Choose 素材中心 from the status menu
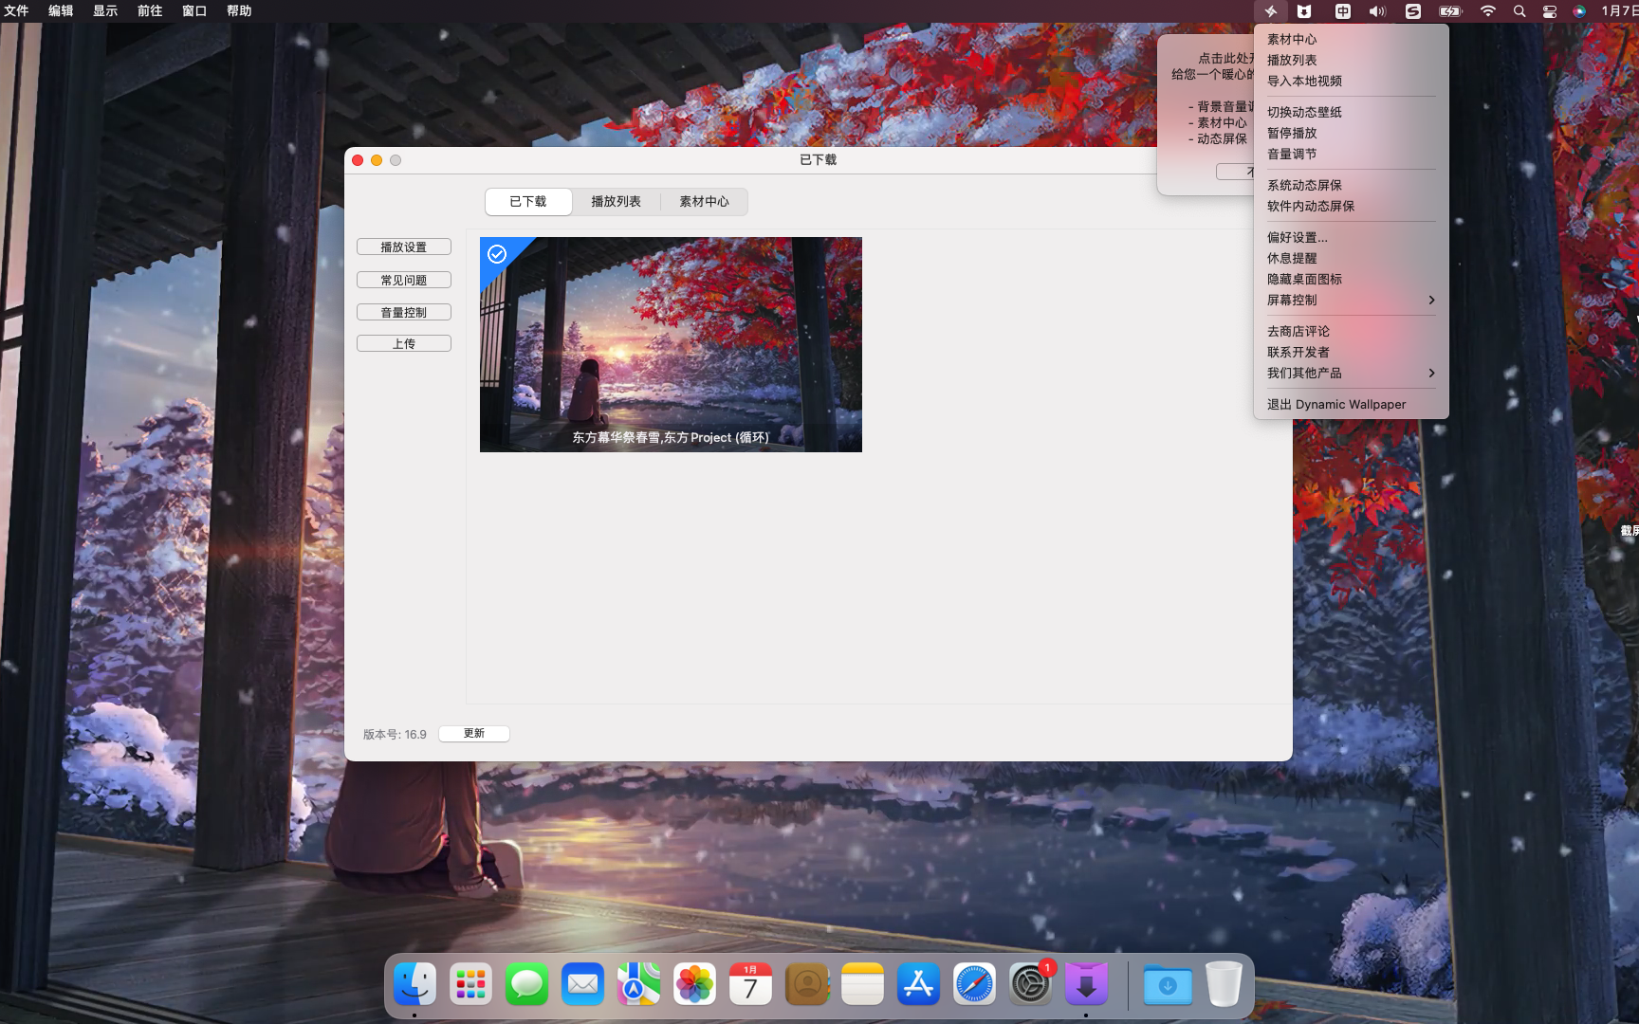This screenshot has width=1639, height=1024. 1351,39
